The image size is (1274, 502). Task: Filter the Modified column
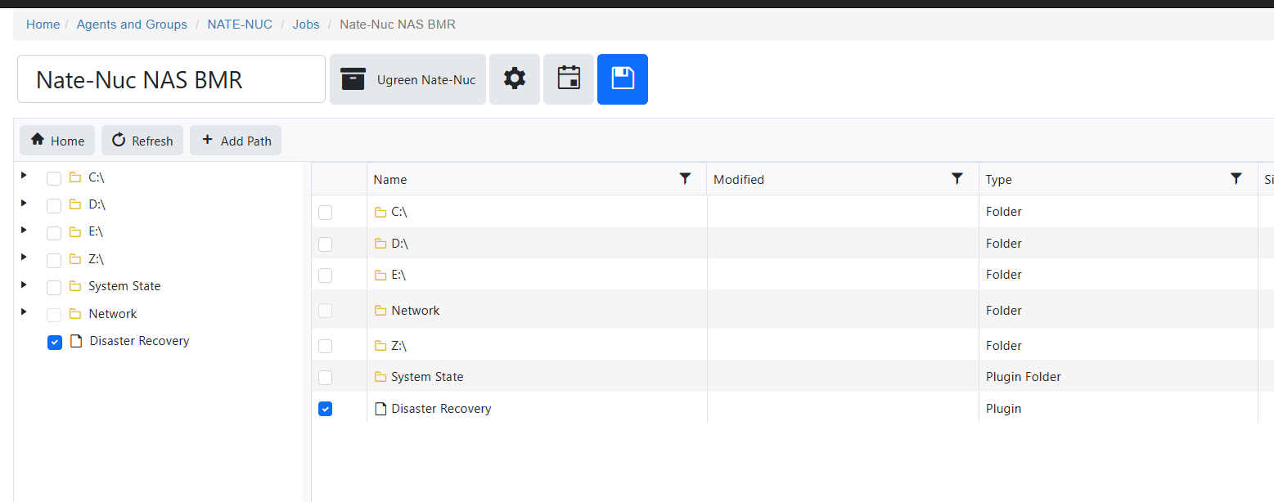point(957,179)
